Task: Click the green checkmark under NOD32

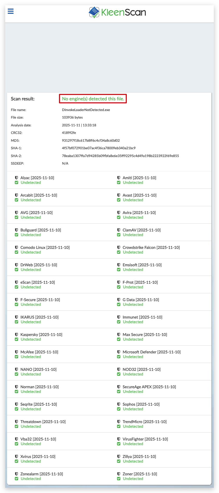Action: (119, 374)
